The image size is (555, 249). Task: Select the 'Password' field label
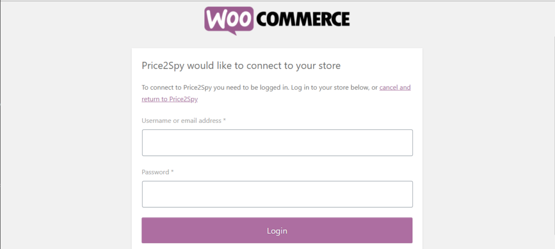[156, 172]
